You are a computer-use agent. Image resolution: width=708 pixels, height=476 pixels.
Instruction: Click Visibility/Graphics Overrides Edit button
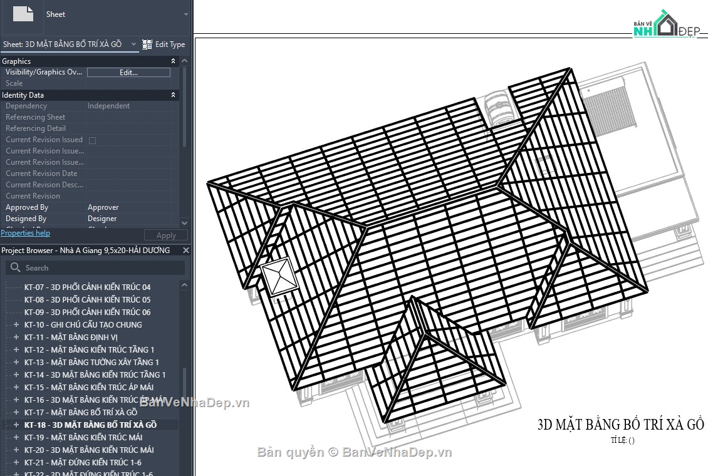tap(128, 72)
